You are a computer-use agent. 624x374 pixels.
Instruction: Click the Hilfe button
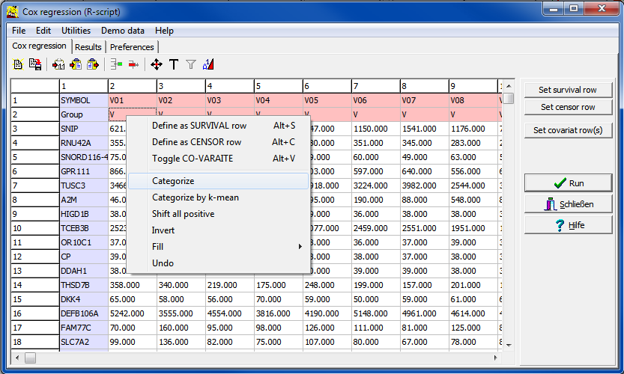[x=568, y=225]
